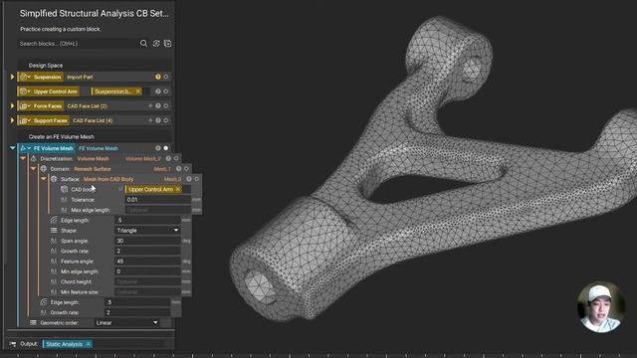Open info for the FE Volume Mesh block

(158, 148)
